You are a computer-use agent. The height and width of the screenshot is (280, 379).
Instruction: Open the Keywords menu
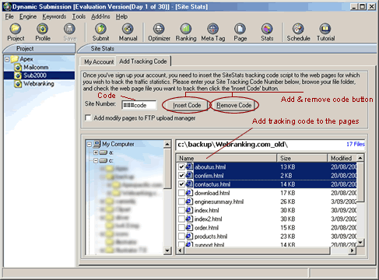pyautogui.click(x=54, y=17)
